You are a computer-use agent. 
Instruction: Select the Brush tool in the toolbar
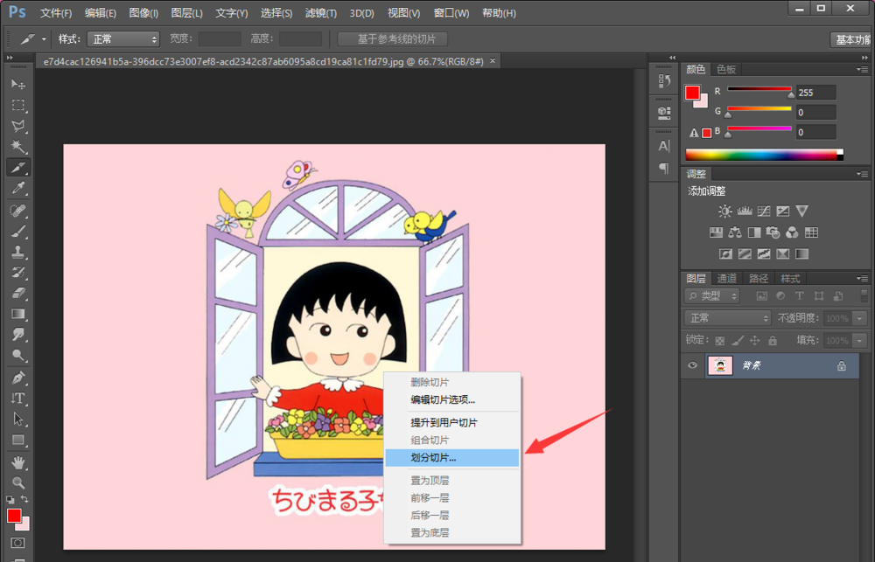point(18,230)
